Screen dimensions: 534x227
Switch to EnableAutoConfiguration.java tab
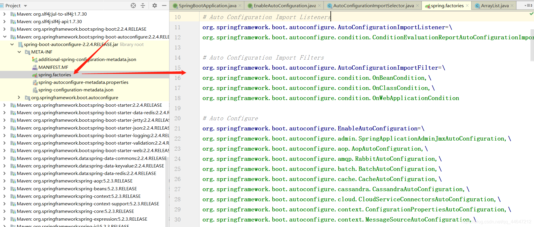point(284,5)
